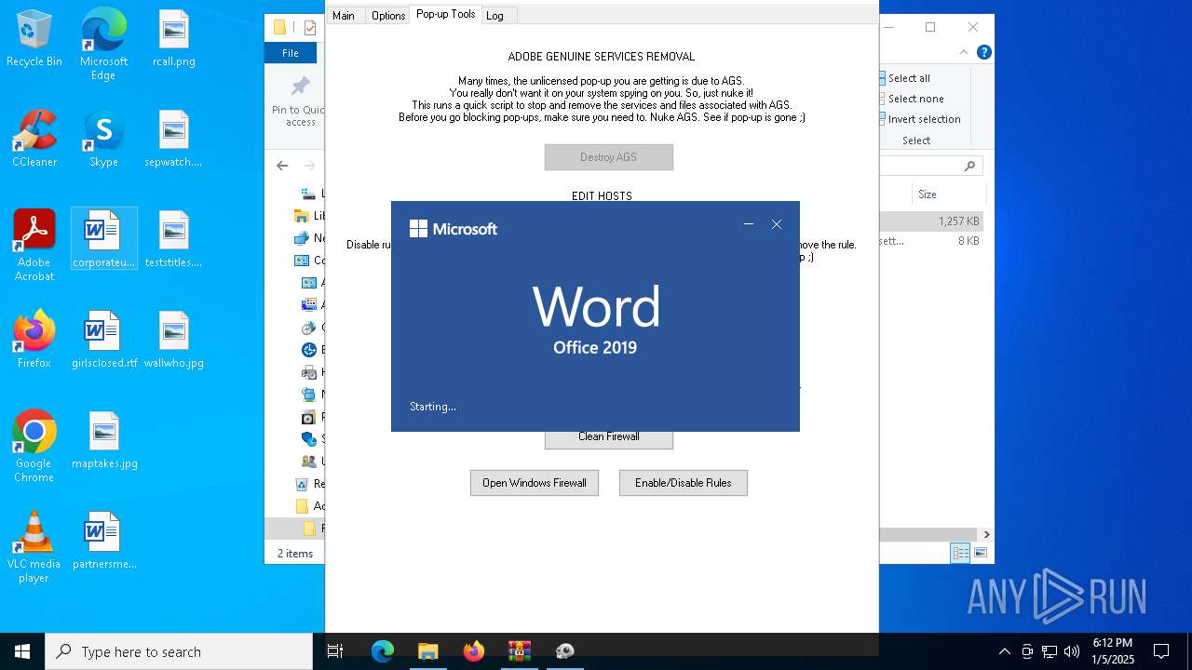Select the Libraries item in navigation pane
The height and width of the screenshot is (670, 1192).
click(x=309, y=216)
